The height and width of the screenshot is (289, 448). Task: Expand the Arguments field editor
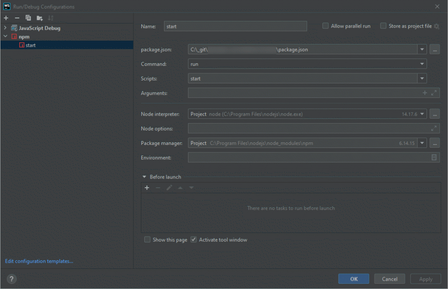pos(434,93)
